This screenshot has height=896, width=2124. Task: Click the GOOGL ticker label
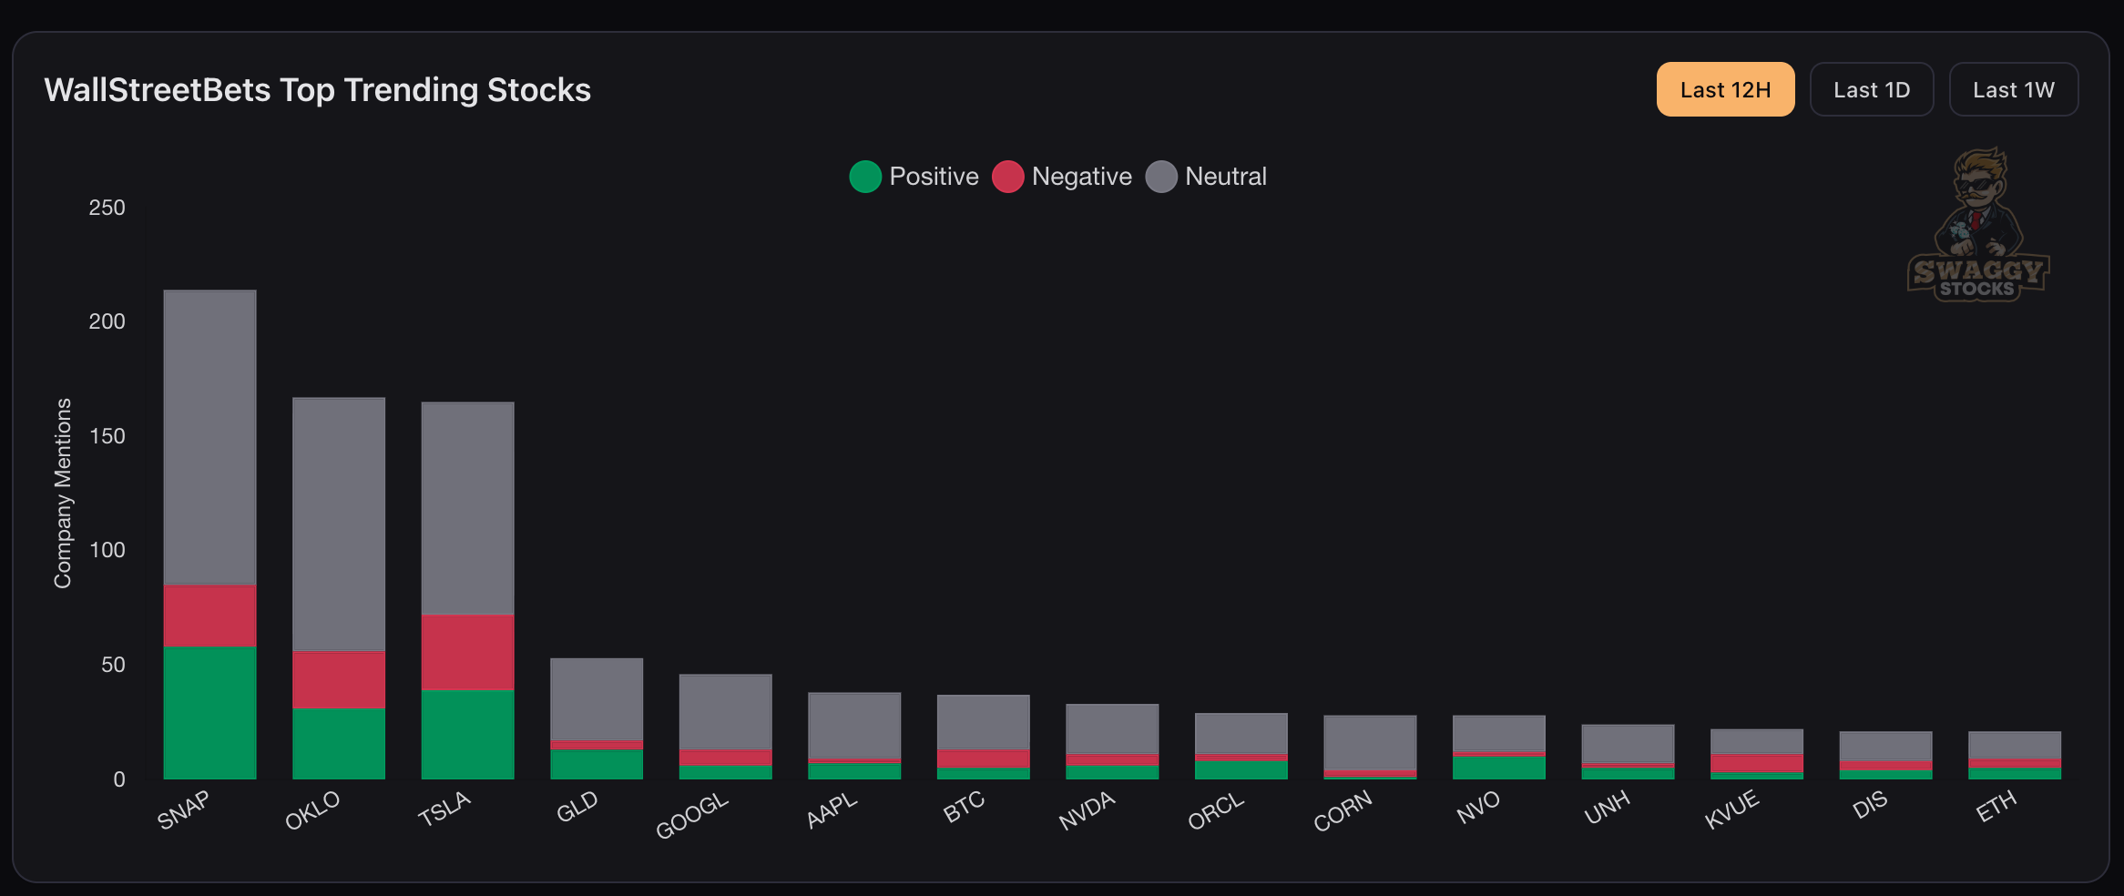(x=692, y=815)
